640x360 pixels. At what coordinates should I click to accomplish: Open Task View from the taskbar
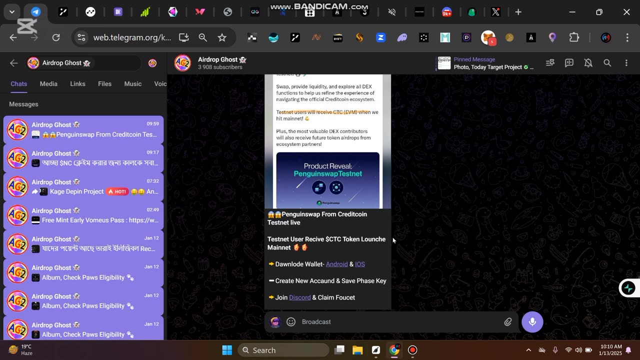click(x=339, y=350)
